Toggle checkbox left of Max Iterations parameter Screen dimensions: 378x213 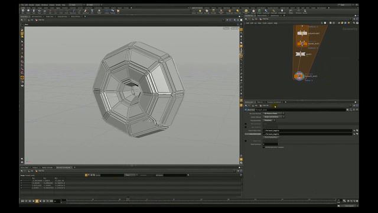pyautogui.click(x=246, y=127)
